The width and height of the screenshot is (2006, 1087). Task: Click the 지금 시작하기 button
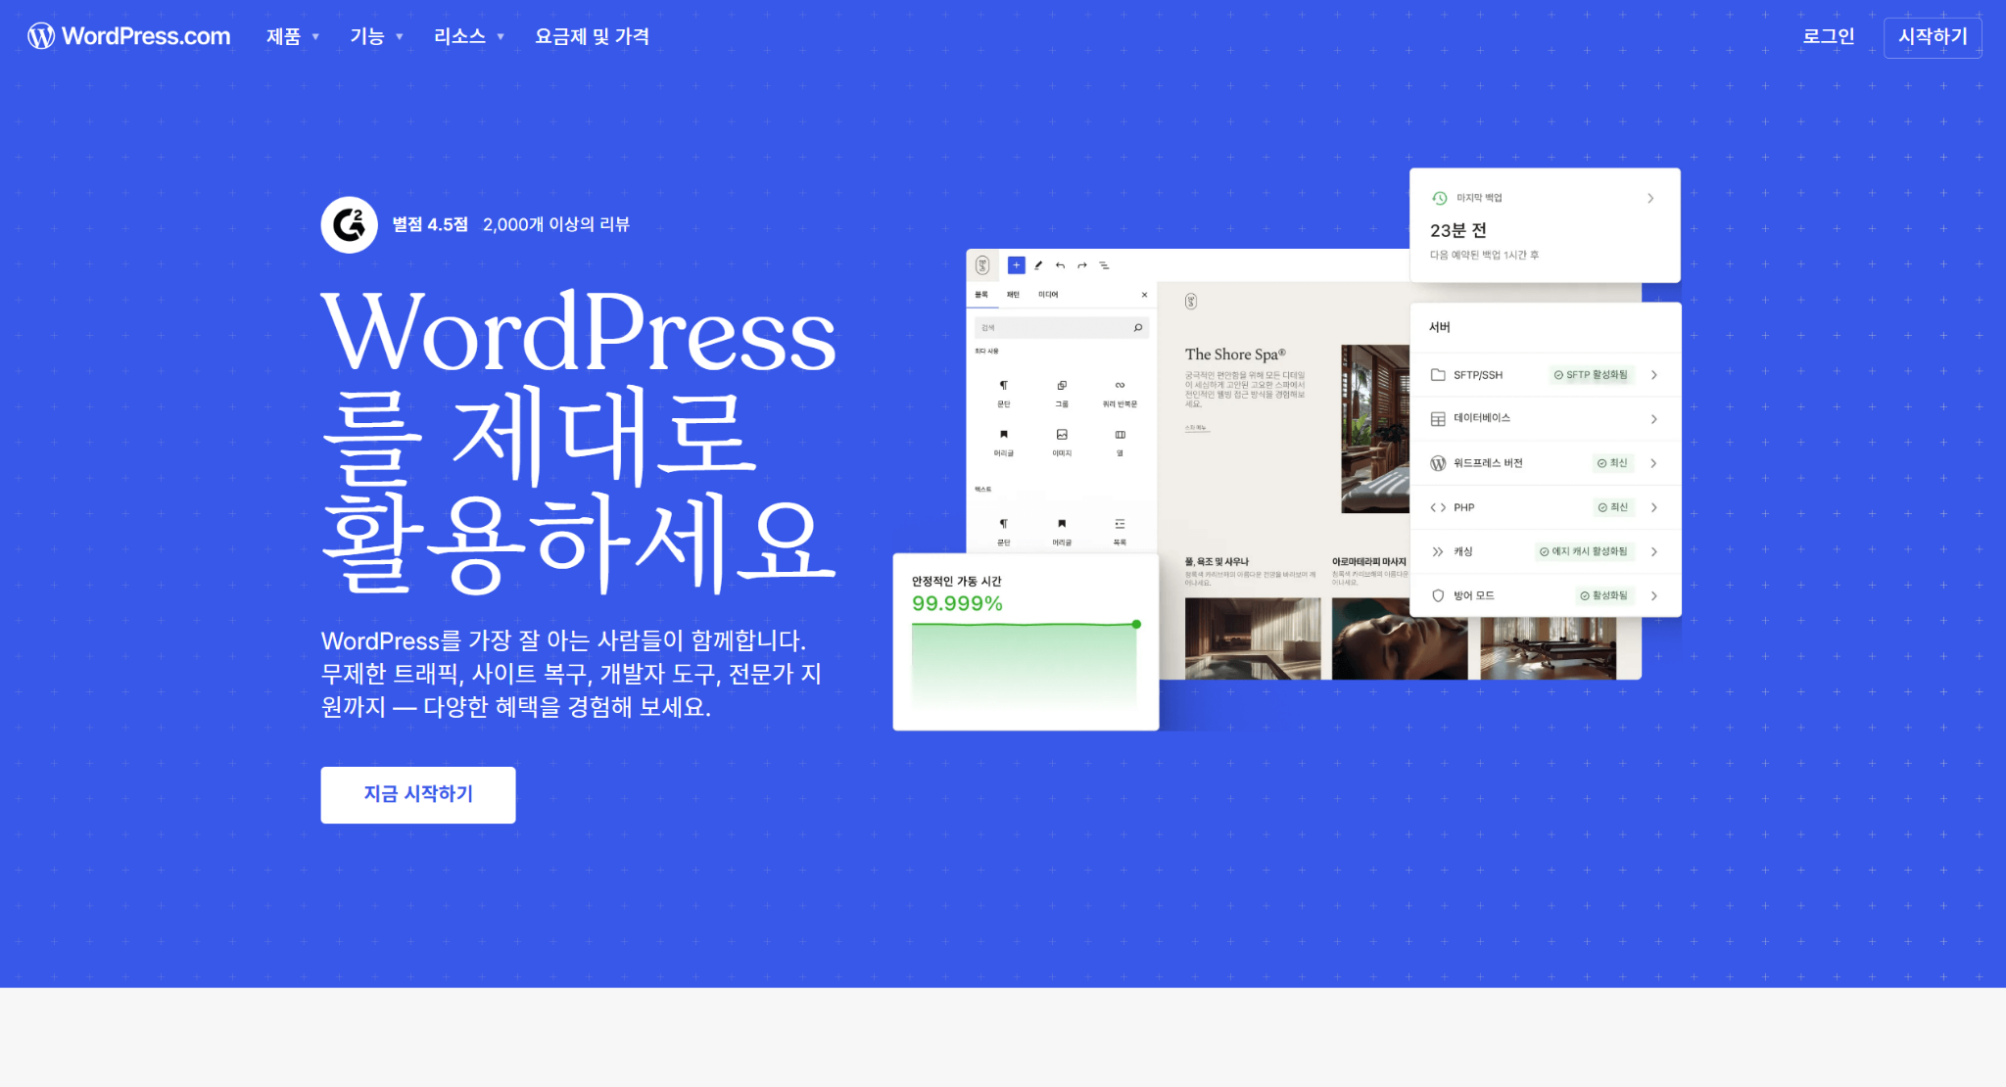pyautogui.click(x=418, y=794)
